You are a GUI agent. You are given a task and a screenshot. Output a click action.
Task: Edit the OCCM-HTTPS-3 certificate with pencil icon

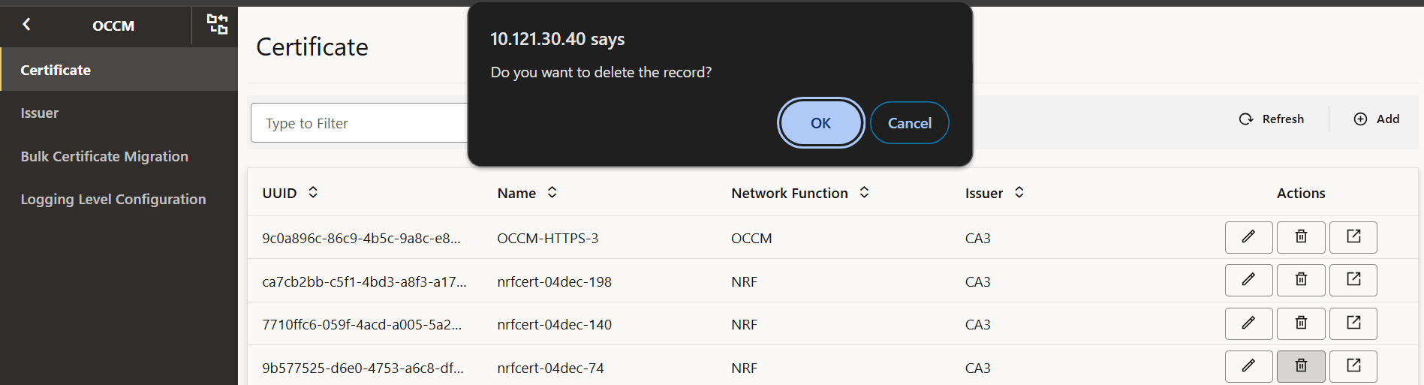1248,237
